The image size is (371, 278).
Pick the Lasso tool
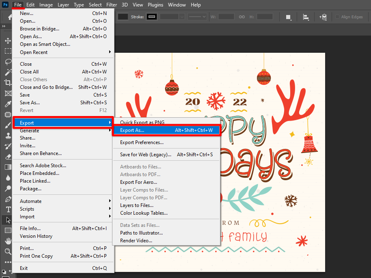(8, 62)
